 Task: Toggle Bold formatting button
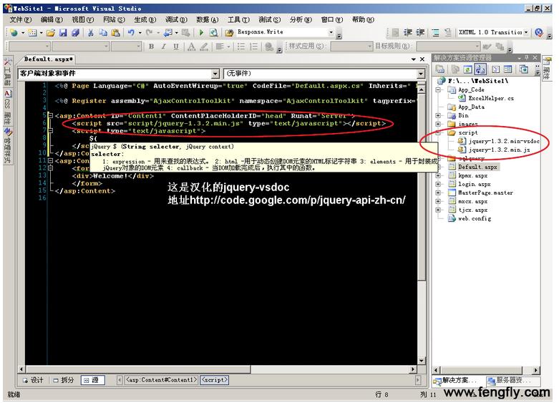tap(152, 47)
